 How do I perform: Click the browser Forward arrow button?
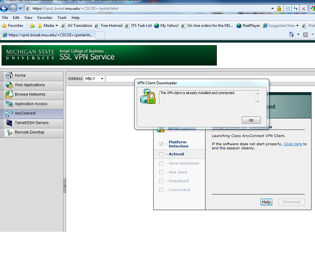13,8
